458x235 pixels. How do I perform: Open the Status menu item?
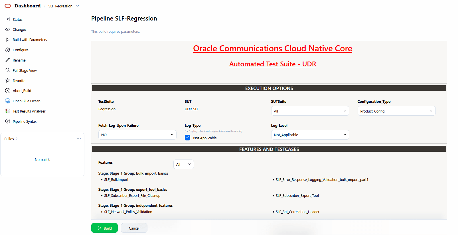click(17, 19)
